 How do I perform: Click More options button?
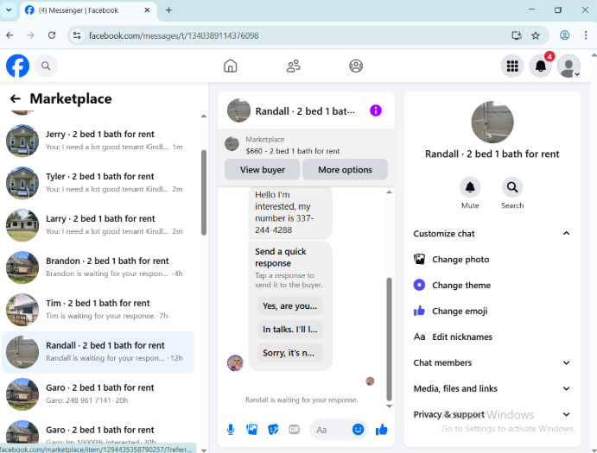tap(345, 170)
